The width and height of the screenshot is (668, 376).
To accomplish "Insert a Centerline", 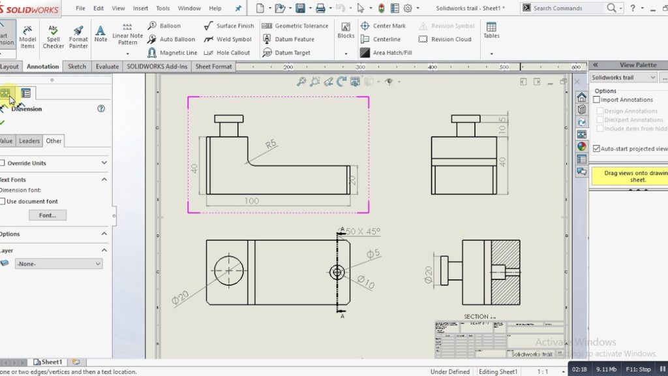I will pyautogui.click(x=380, y=39).
